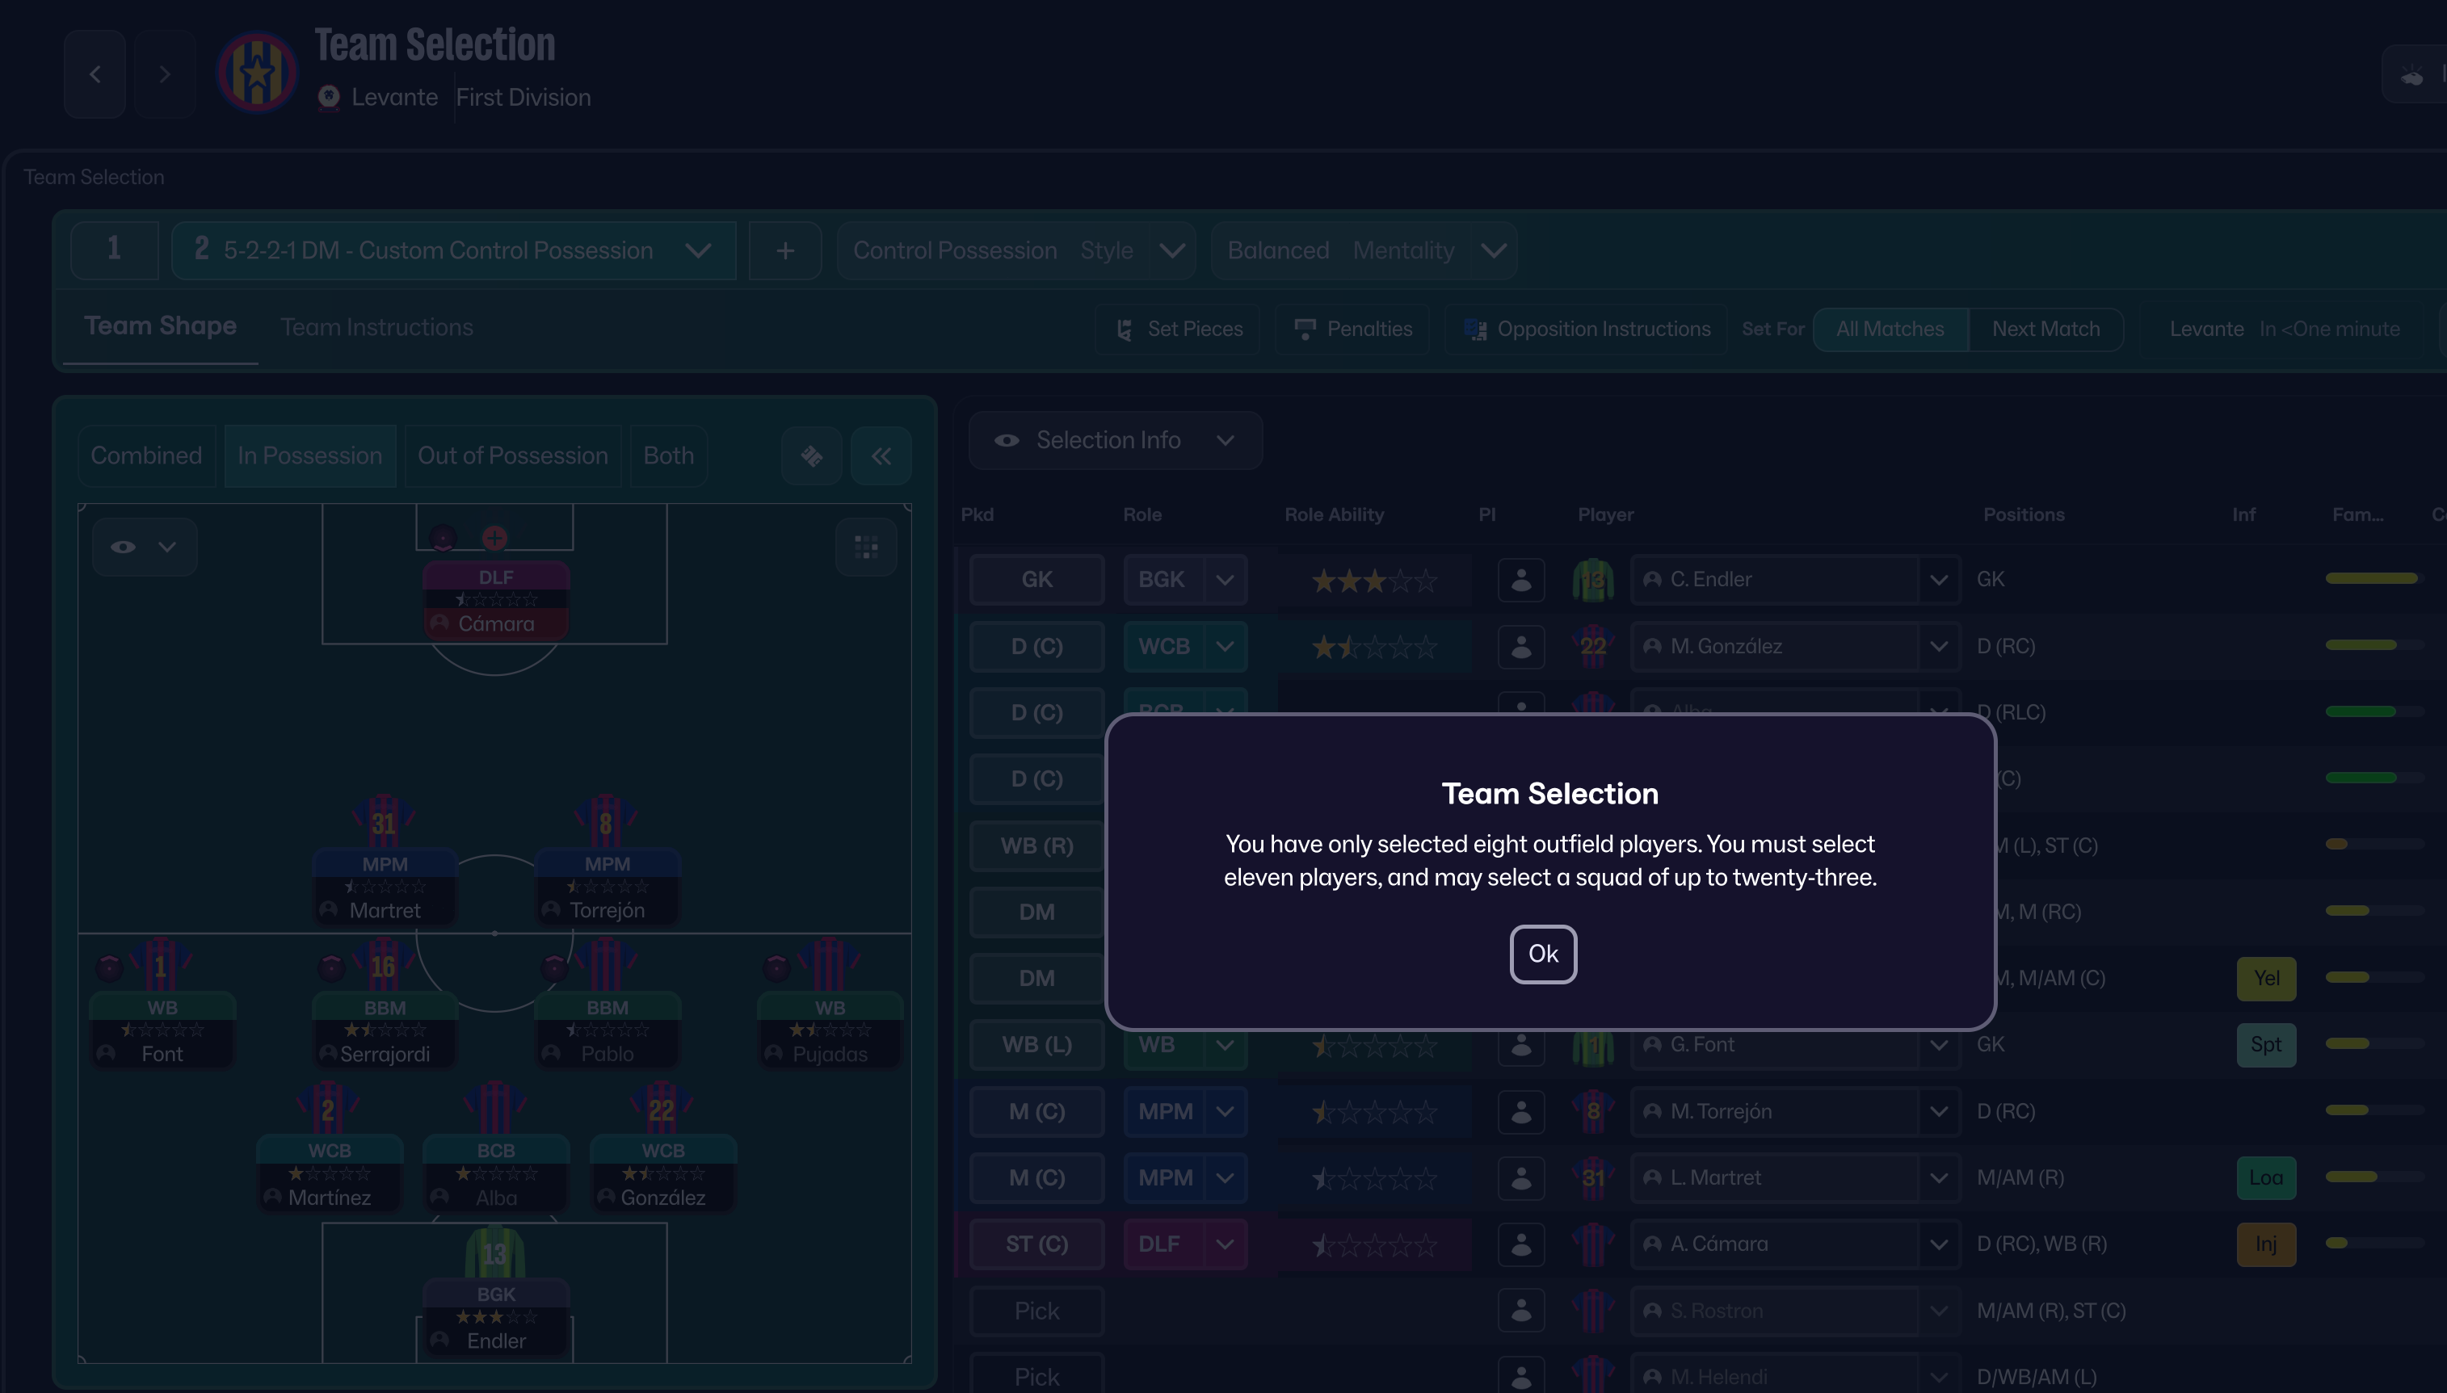Expand the 5-2-2-1 DM tactic dropdown
The image size is (2447, 1393).
tap(453, 250)
